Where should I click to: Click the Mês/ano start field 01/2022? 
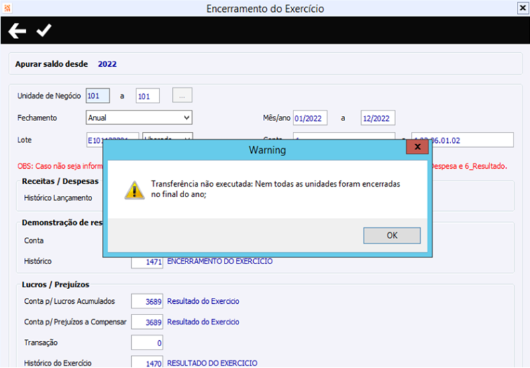310,118
